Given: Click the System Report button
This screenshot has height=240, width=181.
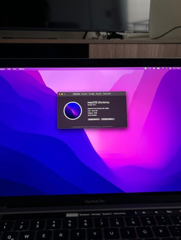Looking at the screenshot, I should (x=94, y=120).
